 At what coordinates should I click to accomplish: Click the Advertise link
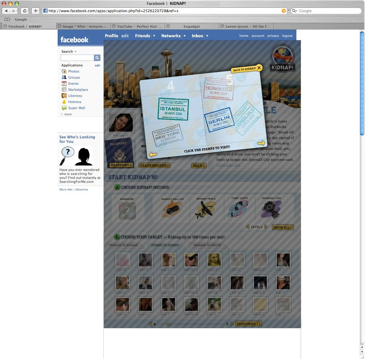click(82, 189)
